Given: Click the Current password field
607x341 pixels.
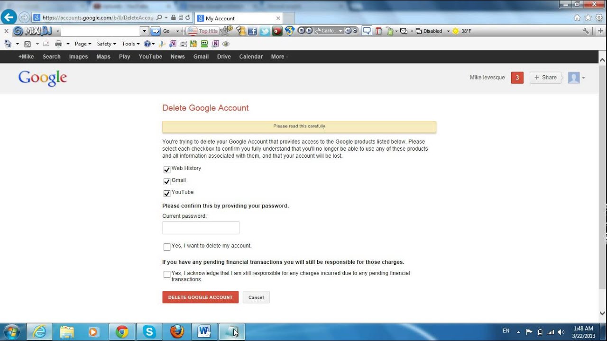Looking at the screenshot, I should pos(201,228).
